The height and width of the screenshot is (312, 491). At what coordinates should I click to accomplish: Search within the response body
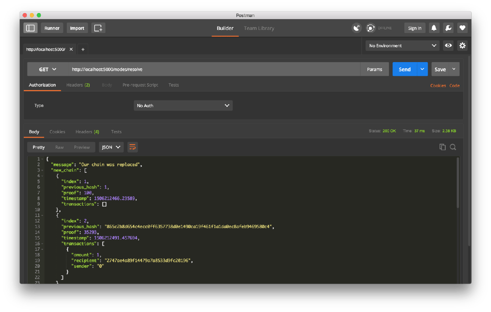pyautogui.click(x=453, y=147)
